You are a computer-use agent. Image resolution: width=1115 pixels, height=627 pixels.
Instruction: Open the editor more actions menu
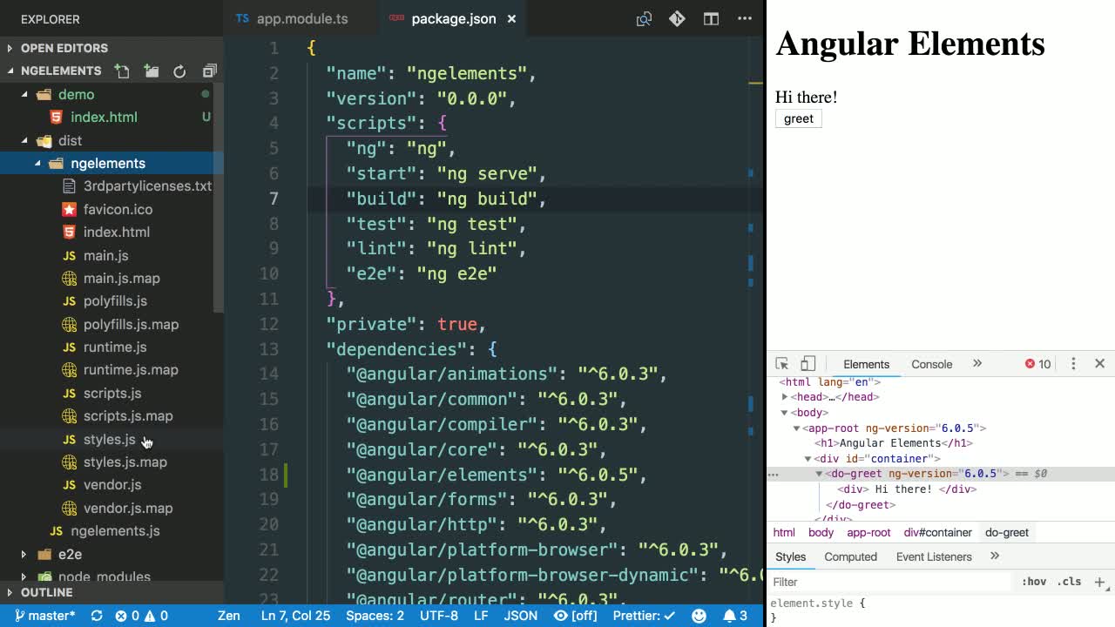pyautogui.click(x=744, y=18)
